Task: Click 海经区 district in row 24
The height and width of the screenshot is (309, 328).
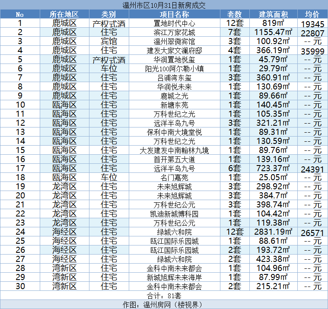Action: pyautogui.click(x=64, y=232)
